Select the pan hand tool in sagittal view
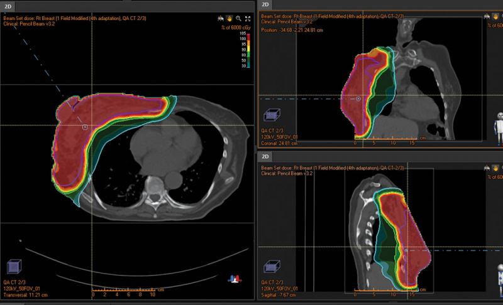This screenshot has height=305, width=503. coord(495,168)
